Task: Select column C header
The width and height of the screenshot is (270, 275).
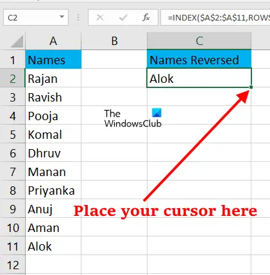Action: [199, 41]
